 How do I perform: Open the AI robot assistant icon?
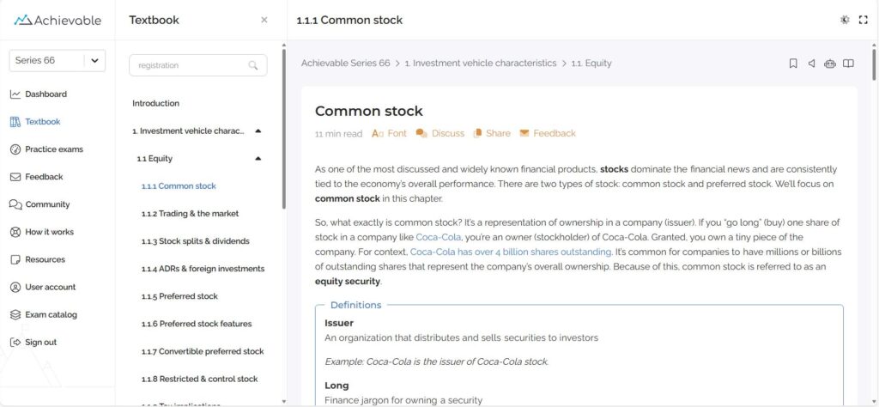point(829,64)
